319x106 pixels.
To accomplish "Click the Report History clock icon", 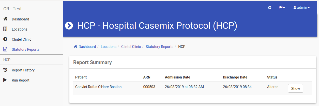I will (x=5, y=70).
